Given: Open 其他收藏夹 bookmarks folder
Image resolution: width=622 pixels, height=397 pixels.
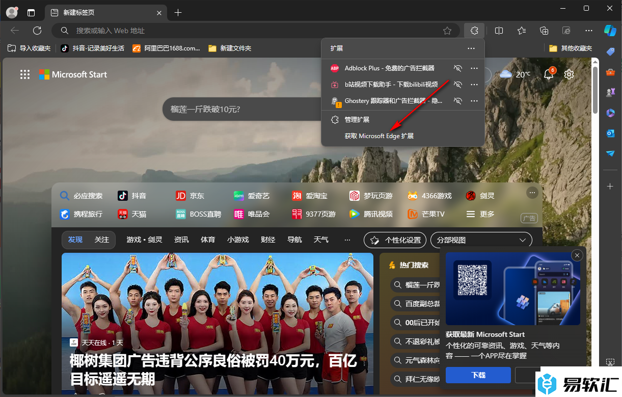Looking at the screenshot, I should click(571, 48).
